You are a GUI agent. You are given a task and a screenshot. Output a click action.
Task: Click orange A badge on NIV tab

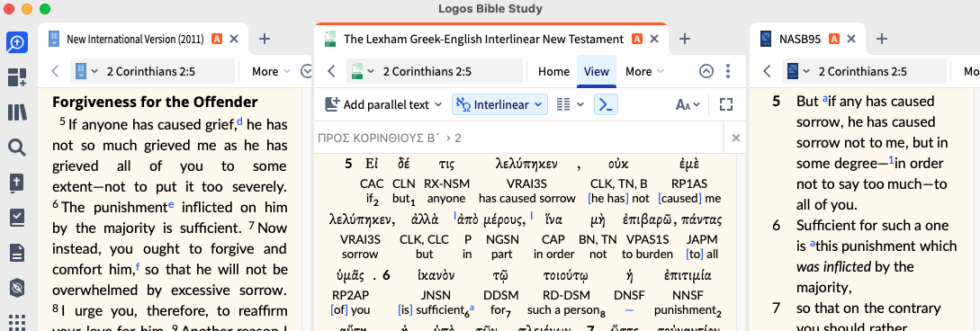pyautogui.click(x=217, y=39)
